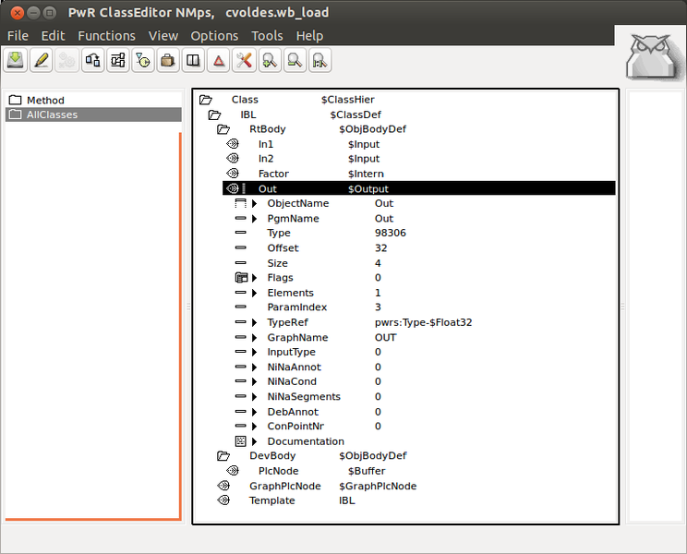Image resolution: width=687 pixels, height=554 pixels.
Task: Open the Help menu
Action: 309,36
